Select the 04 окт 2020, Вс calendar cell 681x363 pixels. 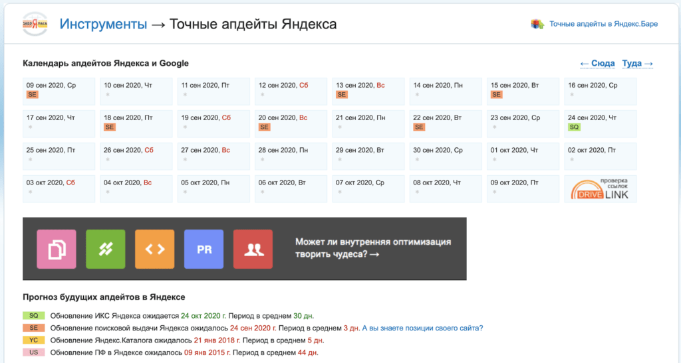click(x=136, y=189)
